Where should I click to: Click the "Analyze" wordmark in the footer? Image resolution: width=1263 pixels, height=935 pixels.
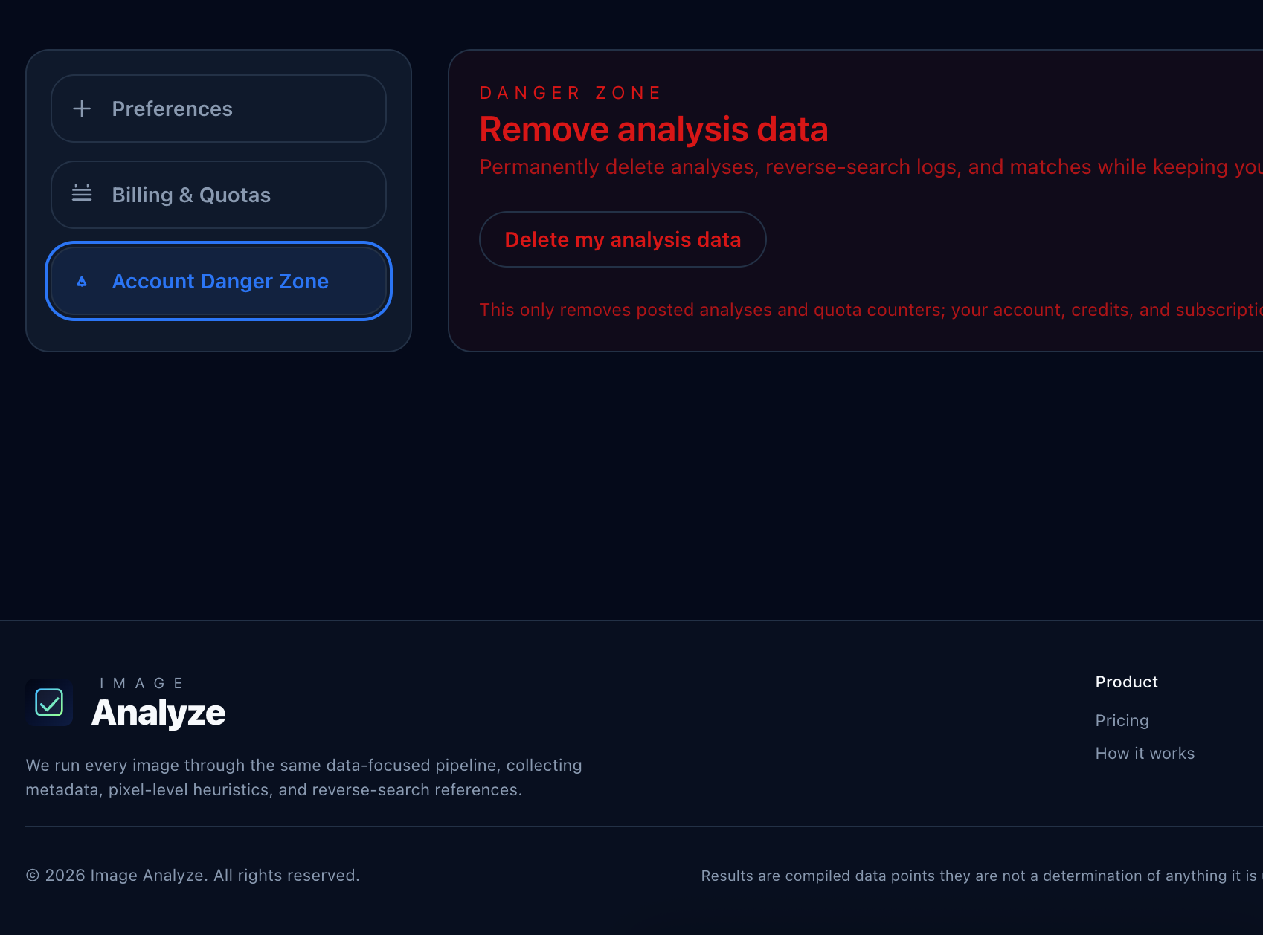[x=158, y=712]
